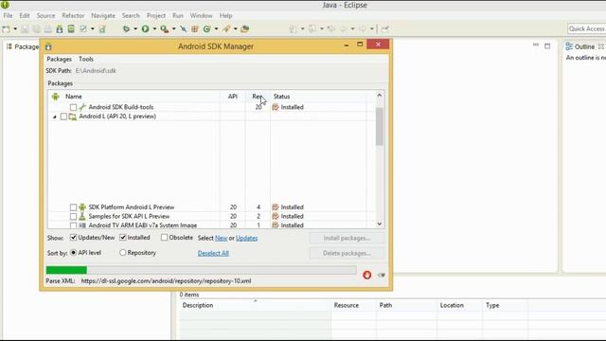The image size is (606, 341).
Task: Open the Debug dropdown arrow
Action: (x=135, y=29)
